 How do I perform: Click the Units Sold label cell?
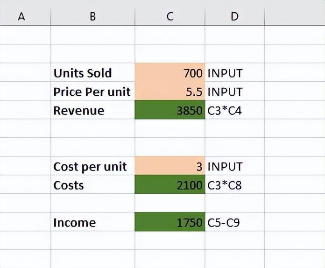(x=92, y=72)
